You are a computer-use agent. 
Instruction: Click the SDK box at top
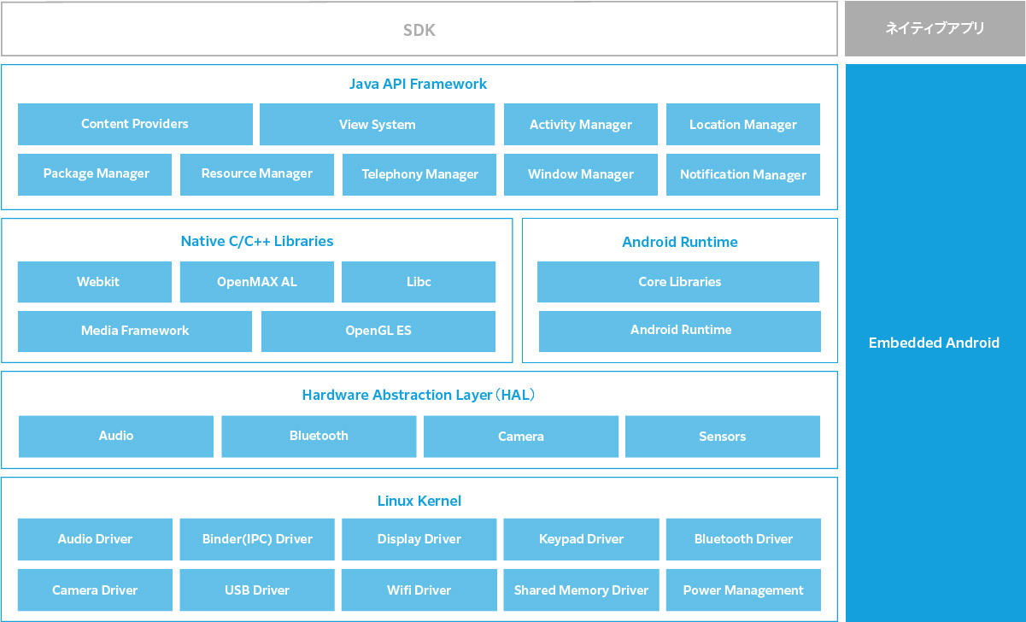pos(419,30)
